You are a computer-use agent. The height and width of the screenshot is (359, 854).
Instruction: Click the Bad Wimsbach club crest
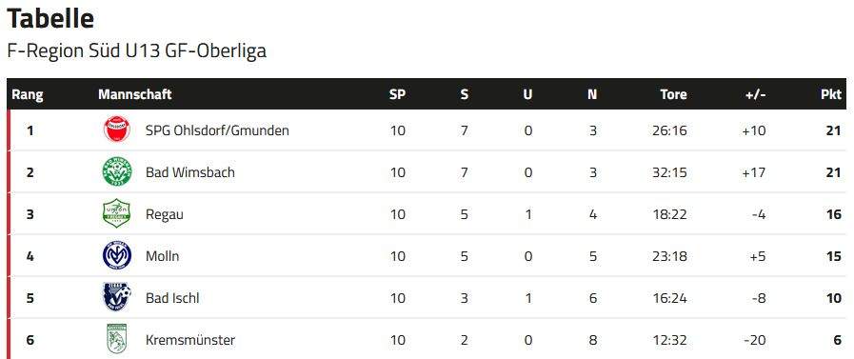pyautogui.click(x=117, y=171)
